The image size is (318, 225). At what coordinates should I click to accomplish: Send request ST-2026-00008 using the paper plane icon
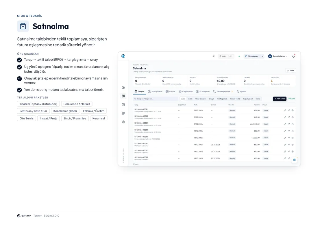tap(289, 131)
